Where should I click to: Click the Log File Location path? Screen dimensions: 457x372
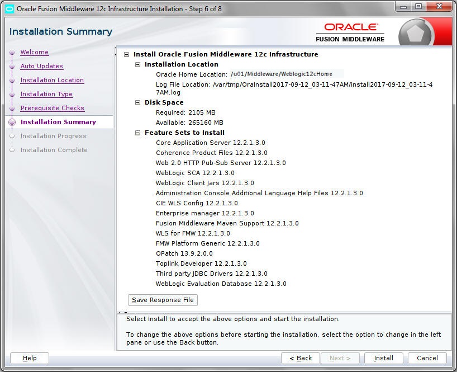[294, 88]
